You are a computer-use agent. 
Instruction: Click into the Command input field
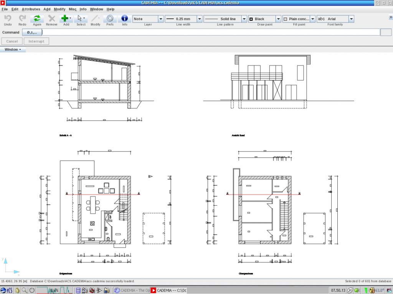click(x=210, y=33)
